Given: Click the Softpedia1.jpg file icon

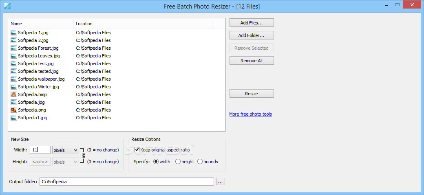Looking at the screenshot, I should (13, 118).
